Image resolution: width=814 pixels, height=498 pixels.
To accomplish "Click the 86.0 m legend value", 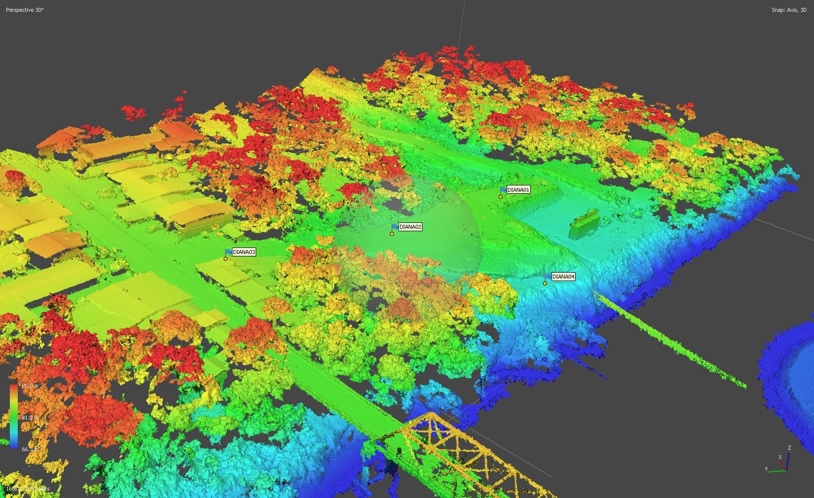I will pyautogui.click(x=30, y=386).
